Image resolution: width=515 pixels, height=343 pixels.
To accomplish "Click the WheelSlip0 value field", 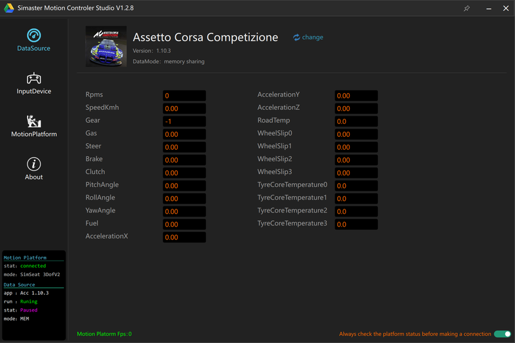I will 356,134.
